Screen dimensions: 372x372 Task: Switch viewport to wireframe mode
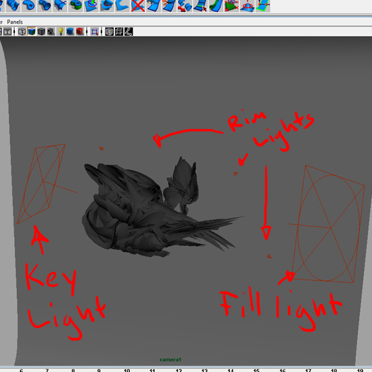(22, 32)
